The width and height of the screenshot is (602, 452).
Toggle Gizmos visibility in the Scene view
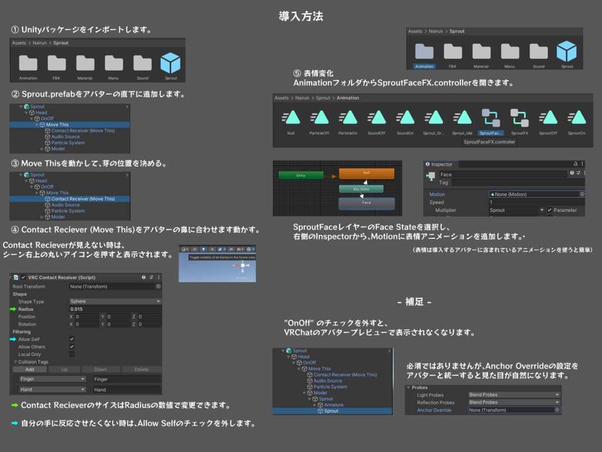pos(249,249)
